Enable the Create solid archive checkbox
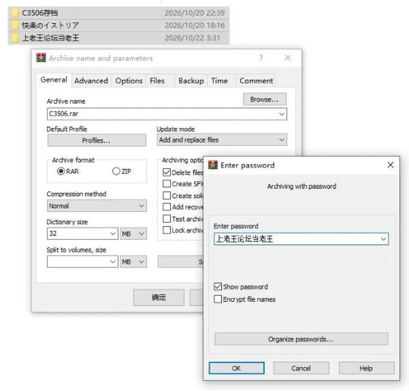The width and height of the screenshot is (409, 391). pos(167,195)
